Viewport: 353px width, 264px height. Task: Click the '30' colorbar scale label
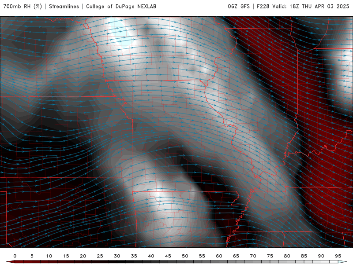click(117, 256)
